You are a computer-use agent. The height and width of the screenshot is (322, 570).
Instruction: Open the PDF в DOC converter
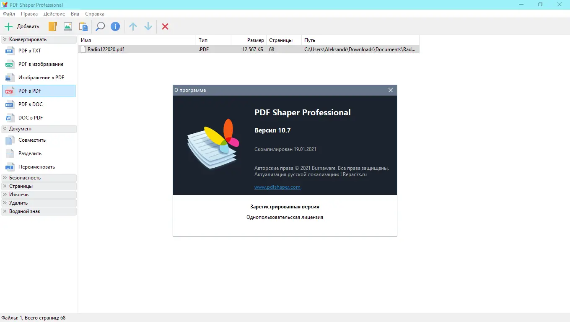pyautogui.click(x=39, y=104)
